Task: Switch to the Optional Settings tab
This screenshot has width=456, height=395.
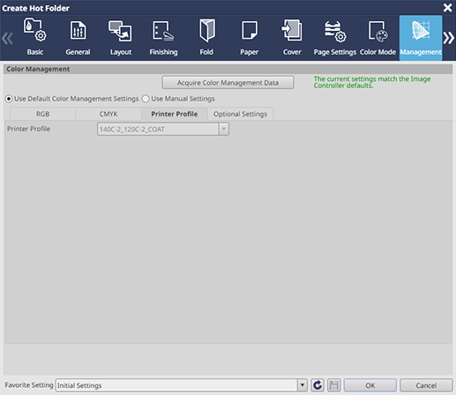Action: coord(240,114)
